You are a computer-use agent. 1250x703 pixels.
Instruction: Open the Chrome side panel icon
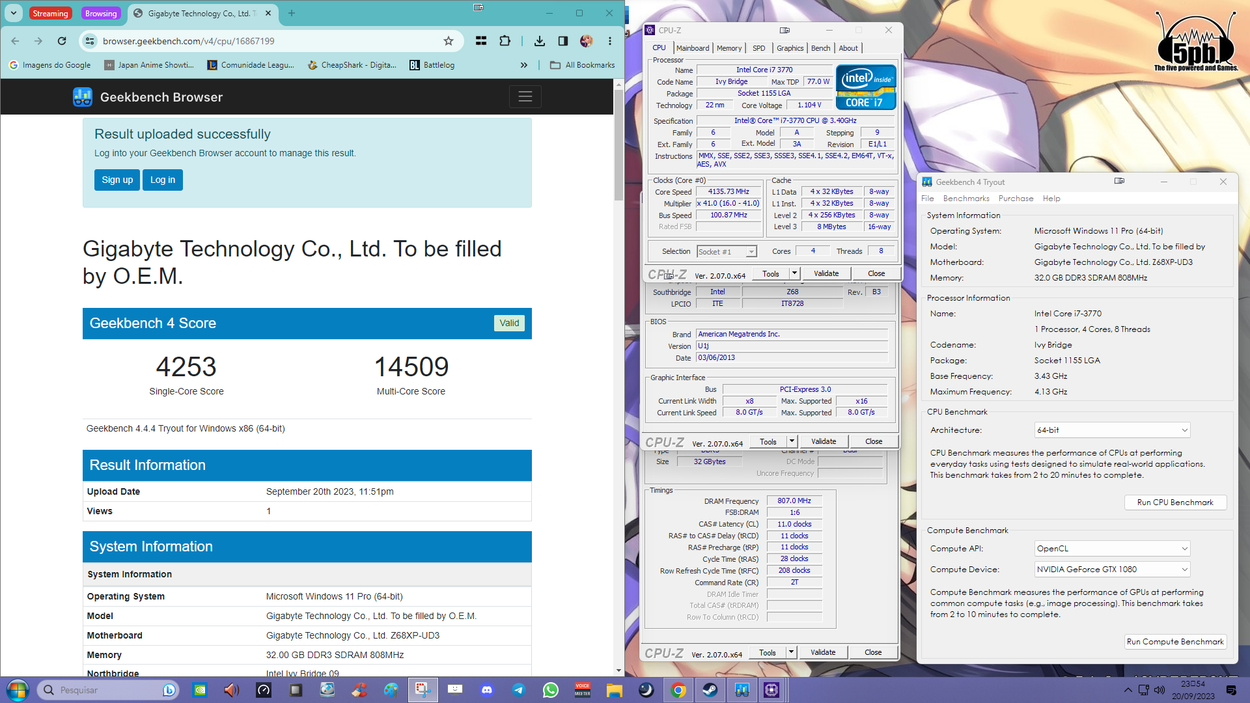(x=563, y=41)
